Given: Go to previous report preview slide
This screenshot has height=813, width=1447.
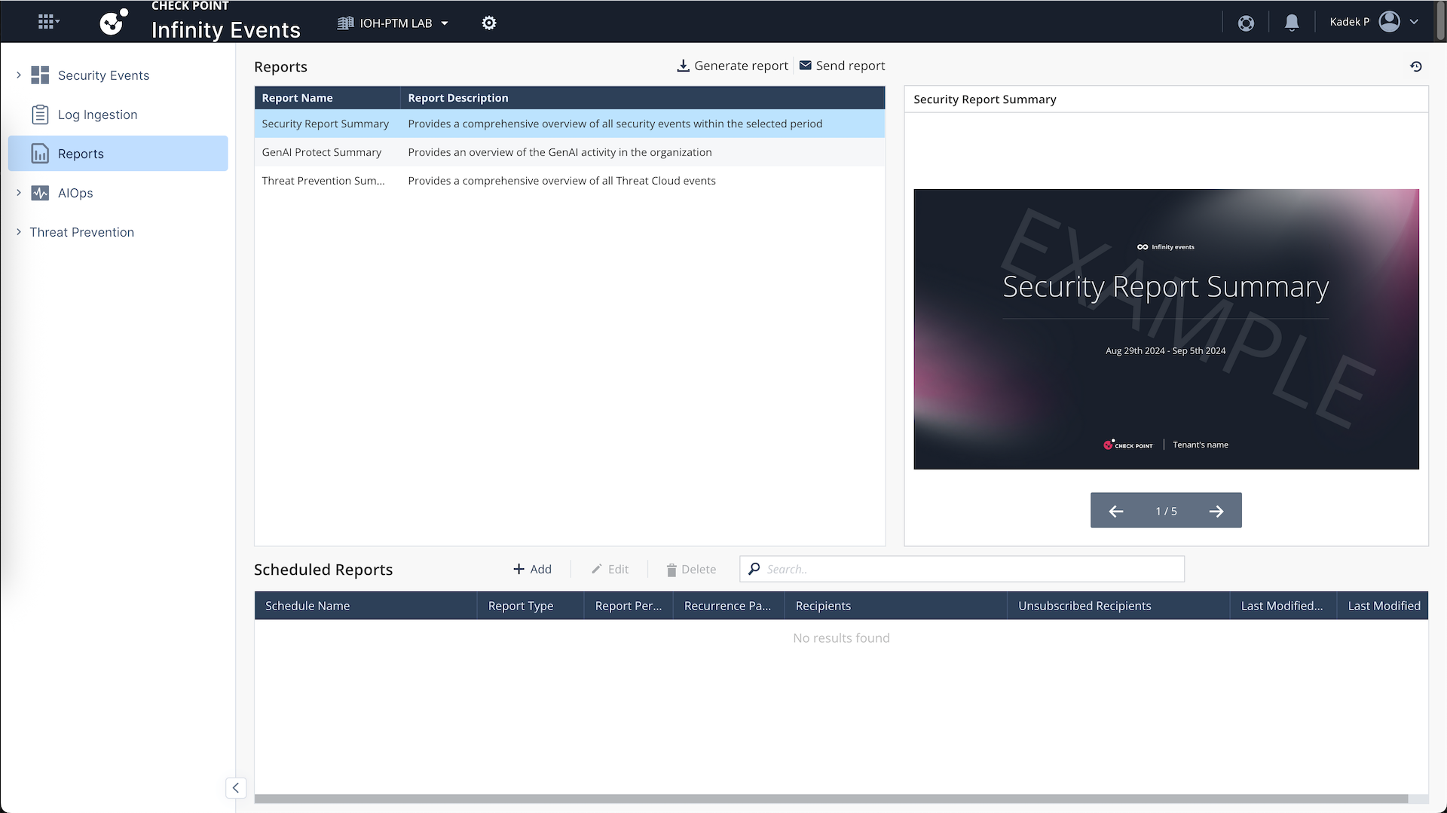Looking at the screenshot, I should click(x=1116, y=511).
